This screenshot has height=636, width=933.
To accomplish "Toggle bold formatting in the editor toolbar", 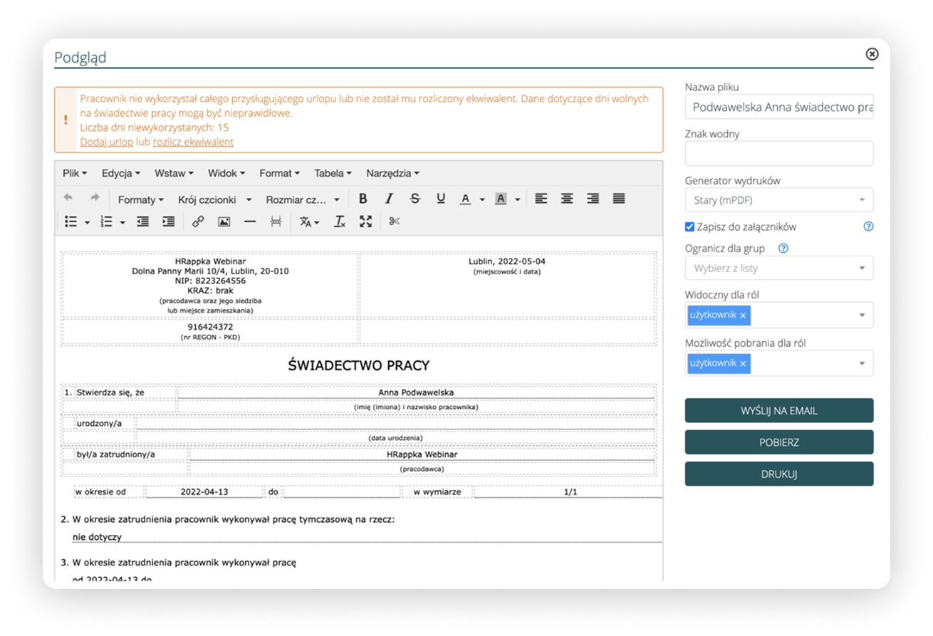I will pos(363,199).
